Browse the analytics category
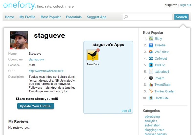Viewport: 195px width, 135px height. click(x=151, y=121)
